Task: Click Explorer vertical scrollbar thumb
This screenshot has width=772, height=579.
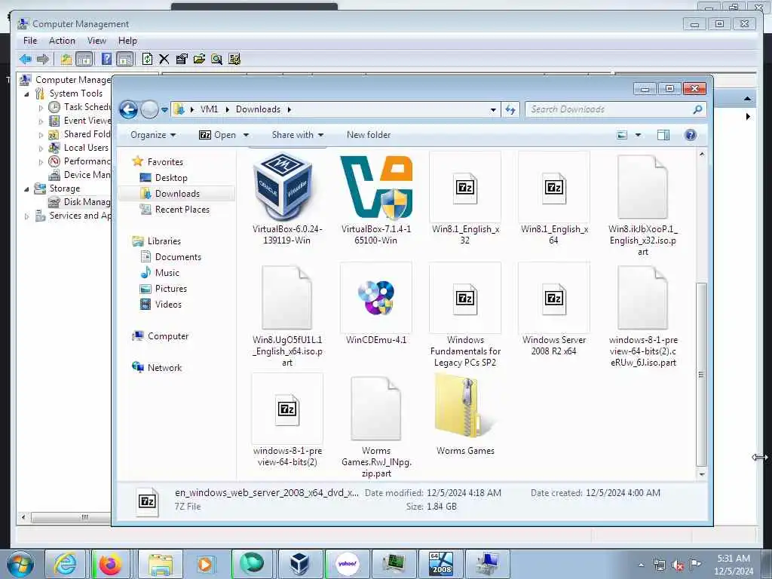Action: 701,374
